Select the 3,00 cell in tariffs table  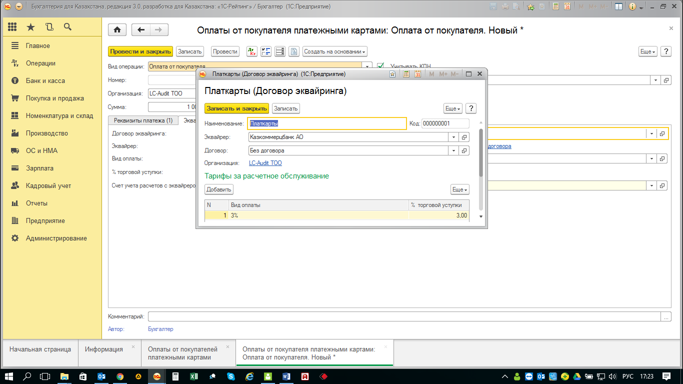click(x=439, y=215)
